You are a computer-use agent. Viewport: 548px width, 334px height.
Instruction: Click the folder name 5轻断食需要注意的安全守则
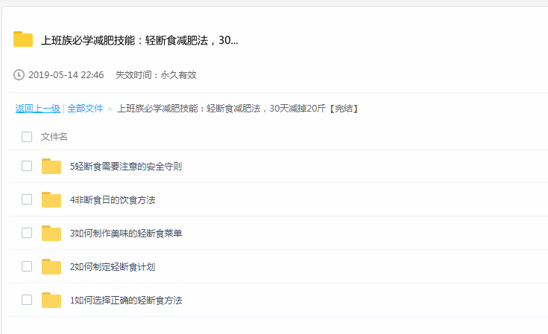126,167
